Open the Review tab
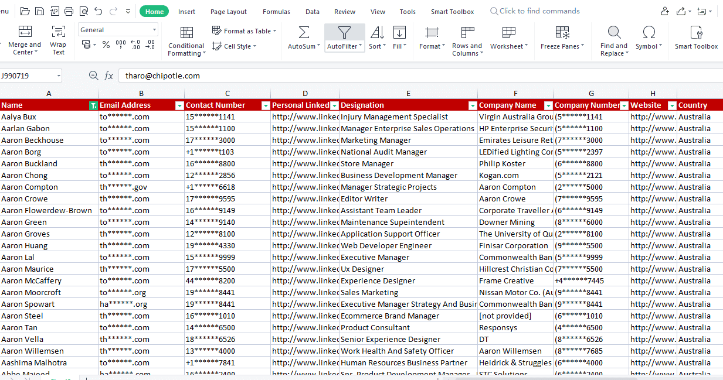723x380 pixels. click(345, 12)
